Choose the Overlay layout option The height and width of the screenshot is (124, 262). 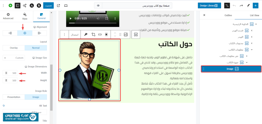[x=14, y=48]
